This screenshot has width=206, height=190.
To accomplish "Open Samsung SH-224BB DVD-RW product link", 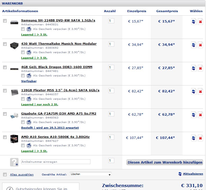I will 58,20.
